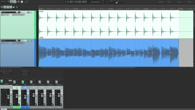Open UAD LA3A plugin in BASS FX list
Viewport: 195px width, 110px height.
25,73
